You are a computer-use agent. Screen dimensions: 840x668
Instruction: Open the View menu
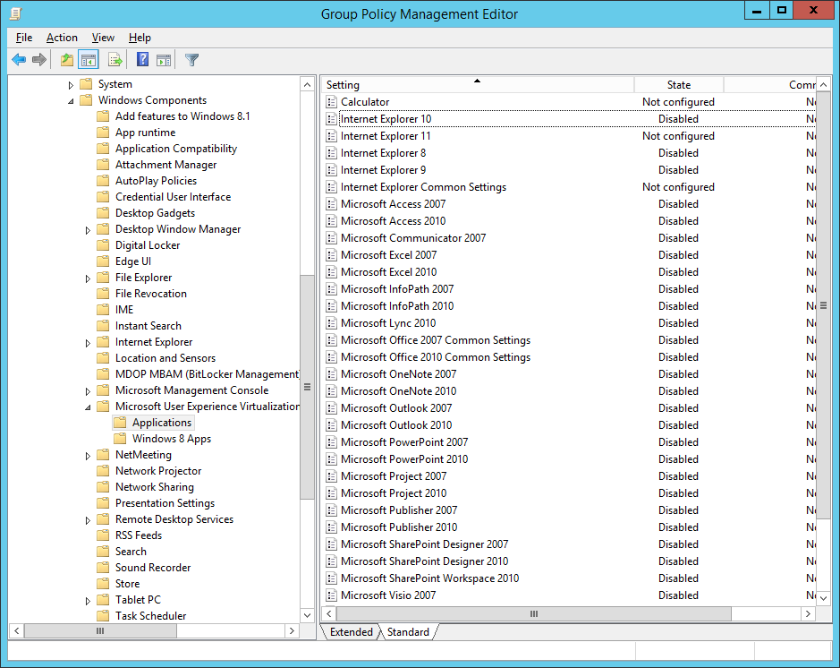(103, 38)
